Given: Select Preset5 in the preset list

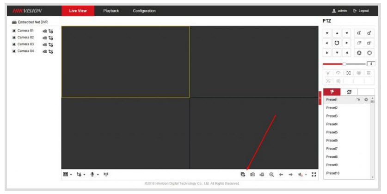Looking at the screenshot, I should click(332, 132).
